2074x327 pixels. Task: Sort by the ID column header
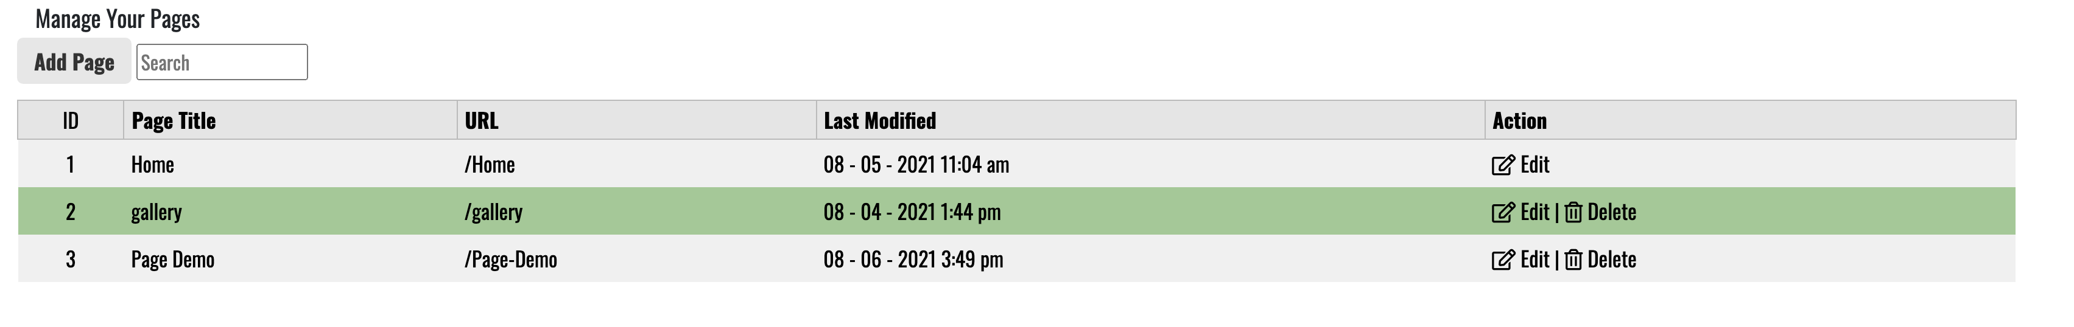click(71, 120)
